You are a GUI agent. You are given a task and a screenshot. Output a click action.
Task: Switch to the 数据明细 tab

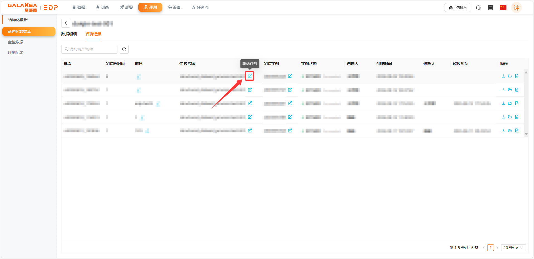coord(69,34)
